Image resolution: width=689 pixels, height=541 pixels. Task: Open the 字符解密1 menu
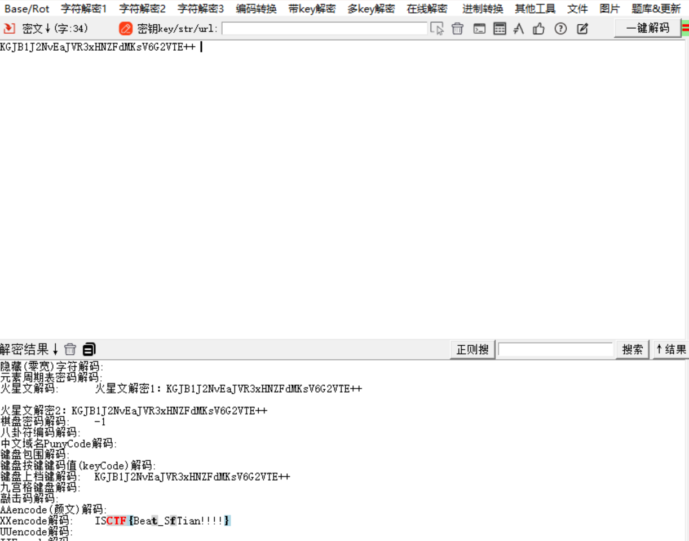tap(84, 9)
